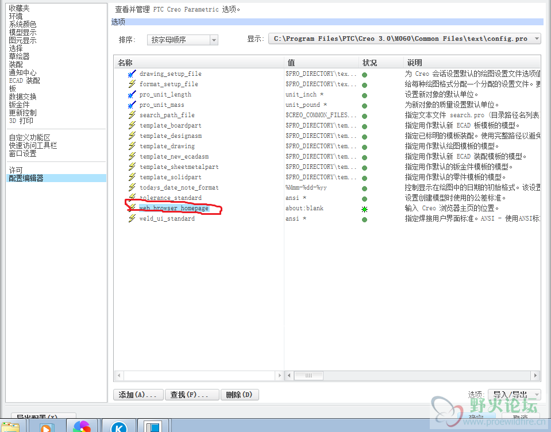The width and height of the screenshot is (551, 432).
Task: Click the left arrow of name pane scrollbar
Action: [x=119, y=376]
